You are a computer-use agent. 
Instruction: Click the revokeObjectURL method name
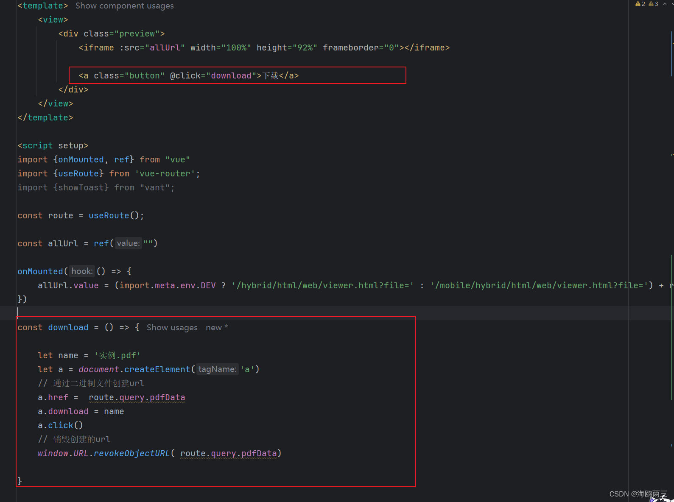coord(132,454)
